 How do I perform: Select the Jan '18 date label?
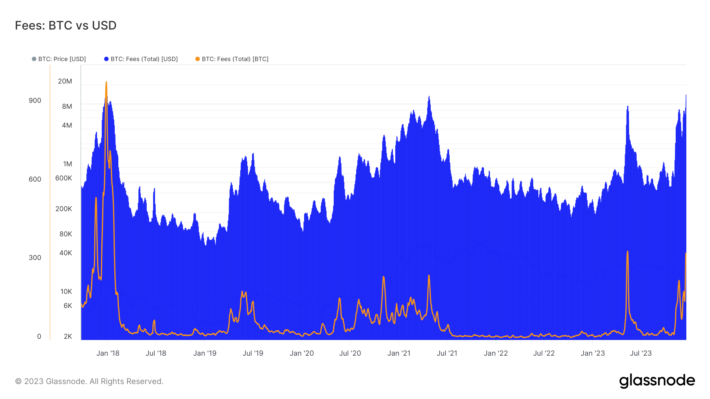(x=108, y=353)
